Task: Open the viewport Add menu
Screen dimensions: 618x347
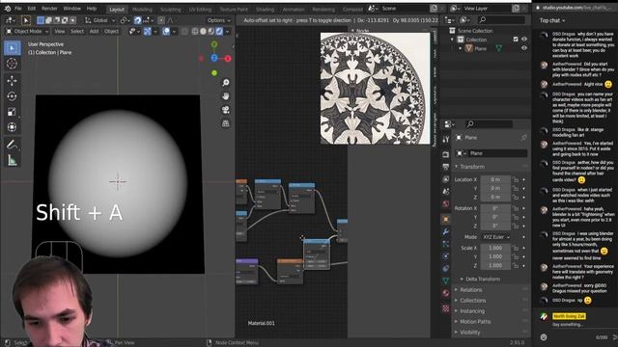Action: (94, 31)
